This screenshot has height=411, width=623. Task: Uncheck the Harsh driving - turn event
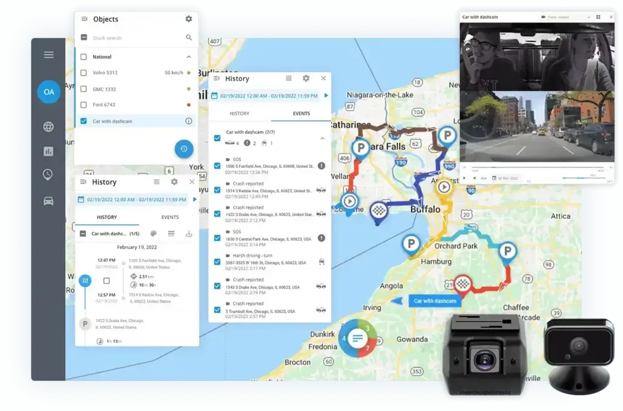point(217,262)
